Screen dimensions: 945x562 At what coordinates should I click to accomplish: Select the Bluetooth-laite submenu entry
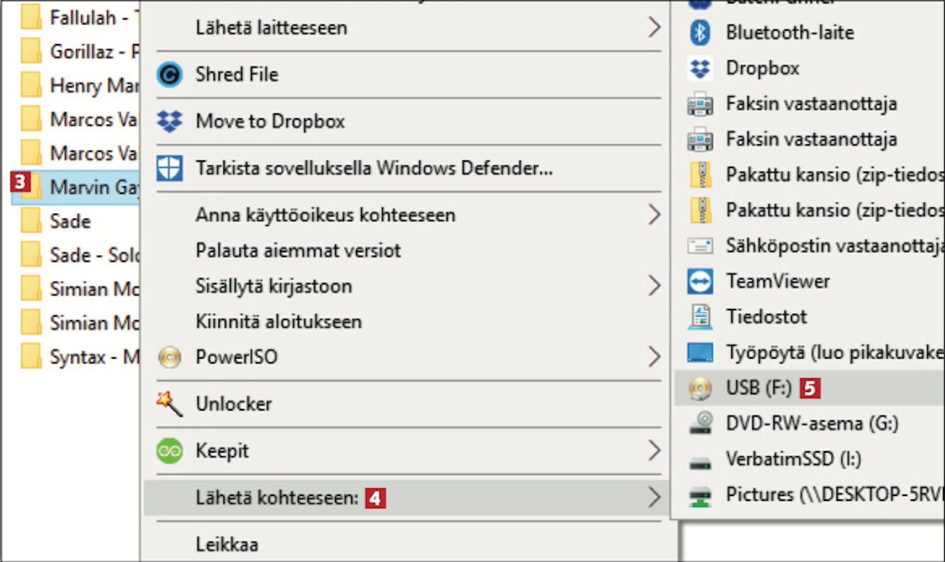pyautogui.click(x=809, y=33)
